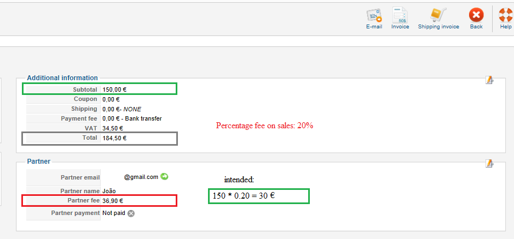Click the Partner section heading
This screenshot has height=239, width=514.
39,161
